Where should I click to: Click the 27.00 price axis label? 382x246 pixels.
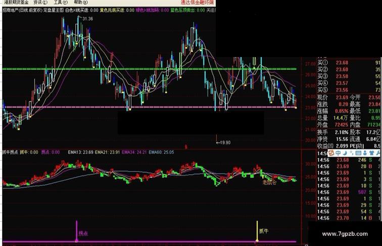[310, 64]
